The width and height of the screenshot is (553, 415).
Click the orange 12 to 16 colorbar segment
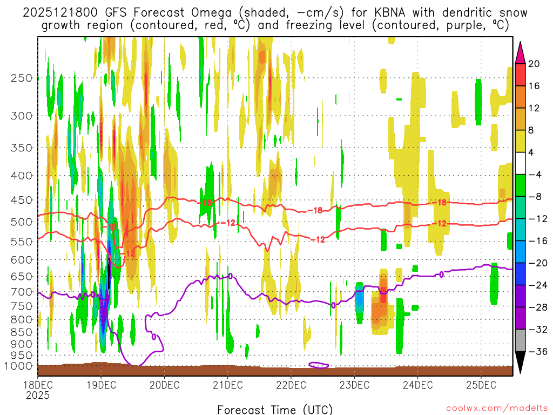click(520, 97)
